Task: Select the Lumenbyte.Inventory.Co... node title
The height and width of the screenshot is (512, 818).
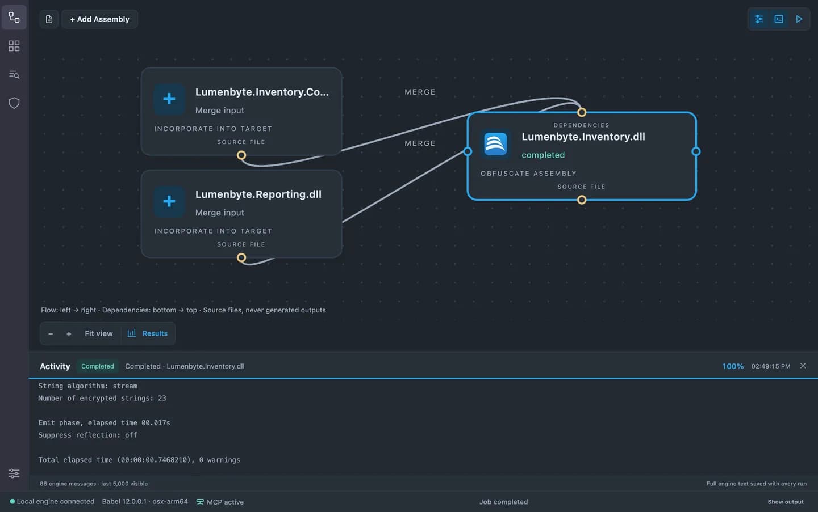Action: pos(262,92)
